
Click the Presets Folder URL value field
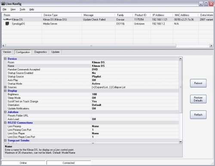pyautogui.click(x=135, y=115)
